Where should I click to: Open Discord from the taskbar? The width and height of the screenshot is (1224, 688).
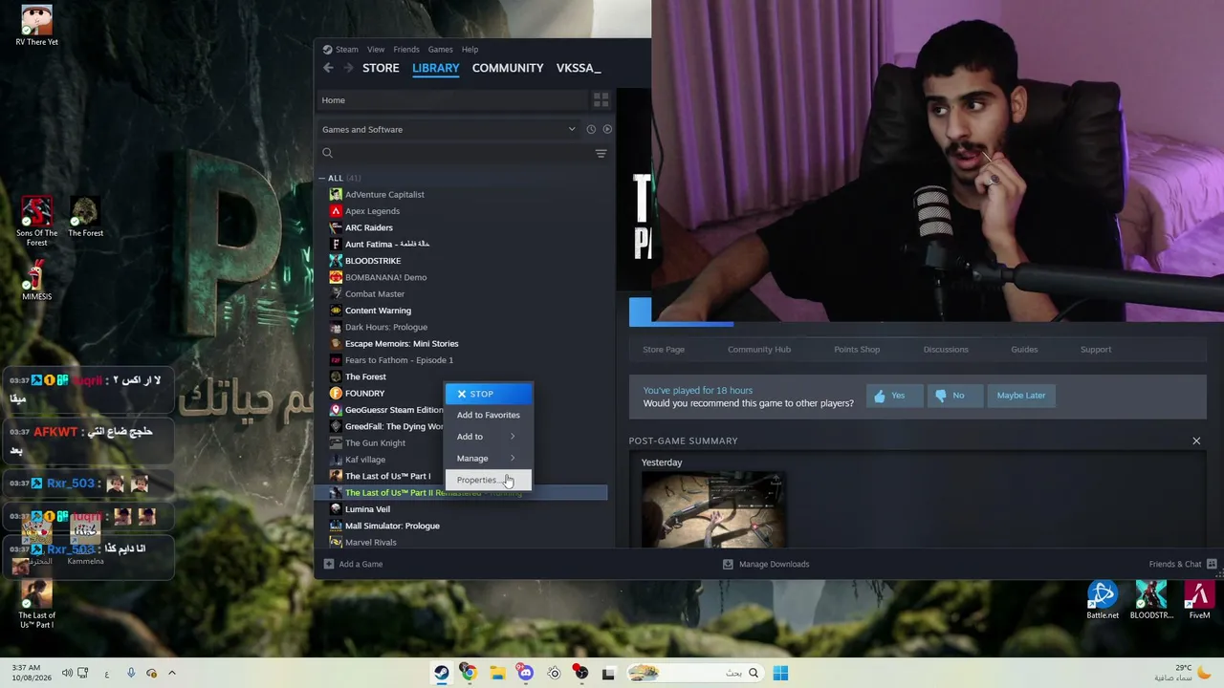point(525,673)
